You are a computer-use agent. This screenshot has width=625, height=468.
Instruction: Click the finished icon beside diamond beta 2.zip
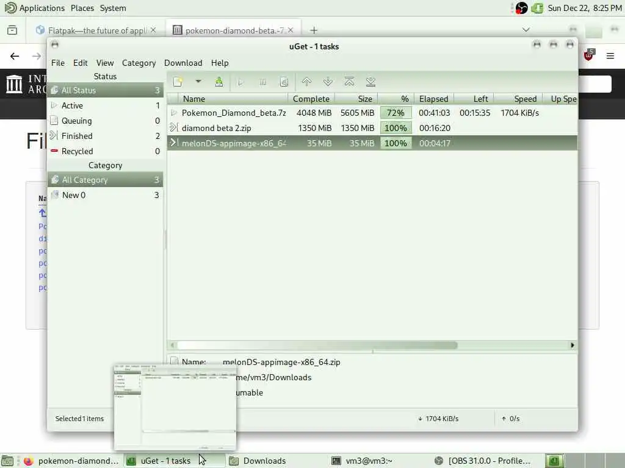174,128
